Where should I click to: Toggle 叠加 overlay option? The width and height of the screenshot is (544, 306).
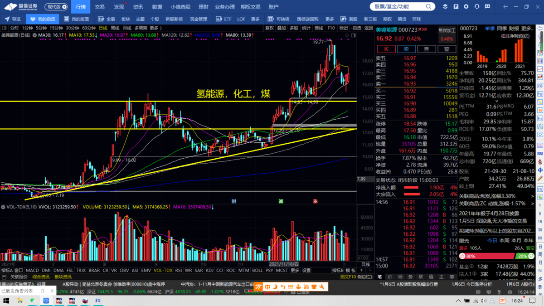282,28
